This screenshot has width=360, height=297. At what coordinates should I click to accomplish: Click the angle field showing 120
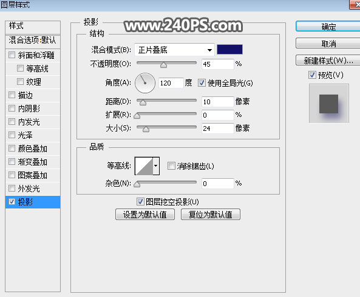coord(171,83)
